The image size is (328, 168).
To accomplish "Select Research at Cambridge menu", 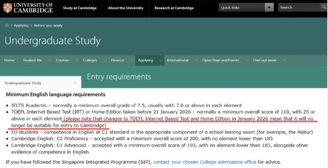I will [x=174, y=8].
